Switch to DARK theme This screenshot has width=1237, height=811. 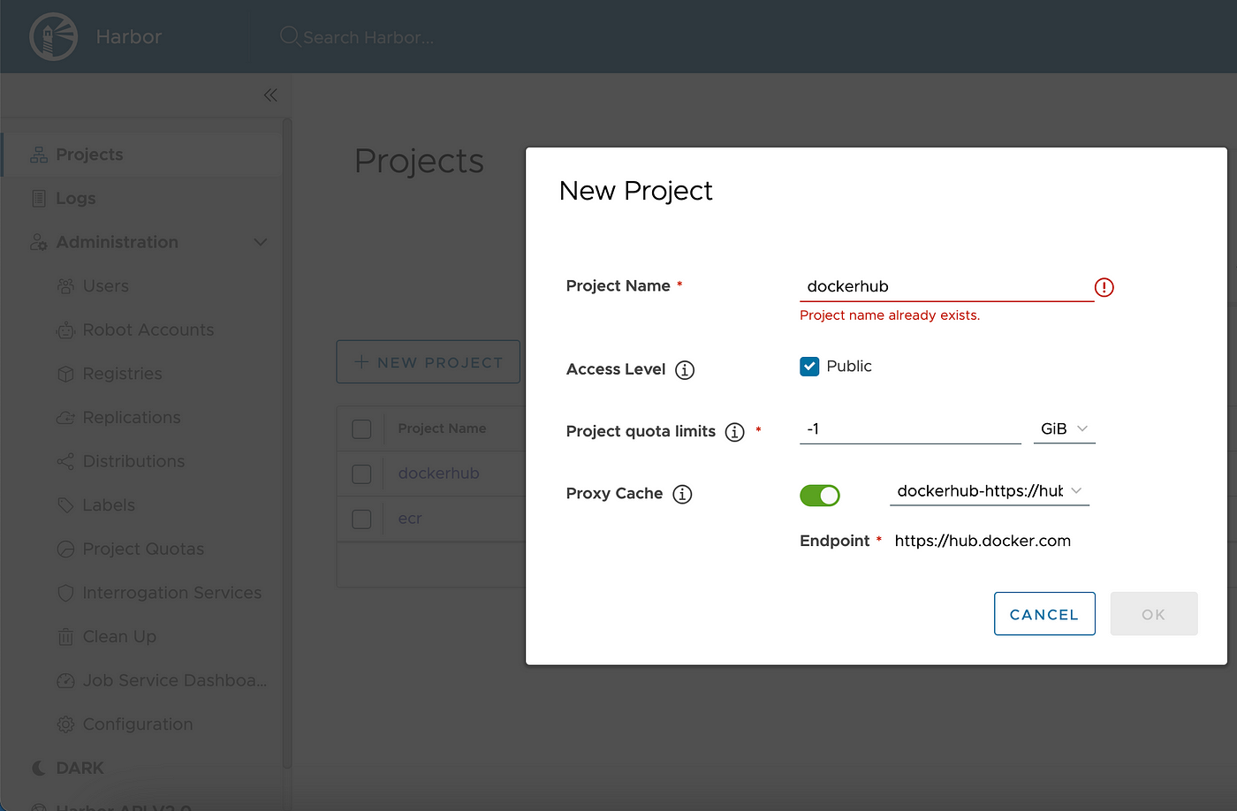(80, 769)
